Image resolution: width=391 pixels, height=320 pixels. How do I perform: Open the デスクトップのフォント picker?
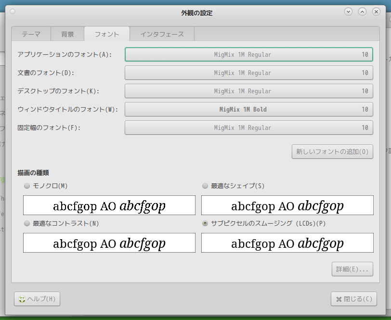tap(249, 91)
